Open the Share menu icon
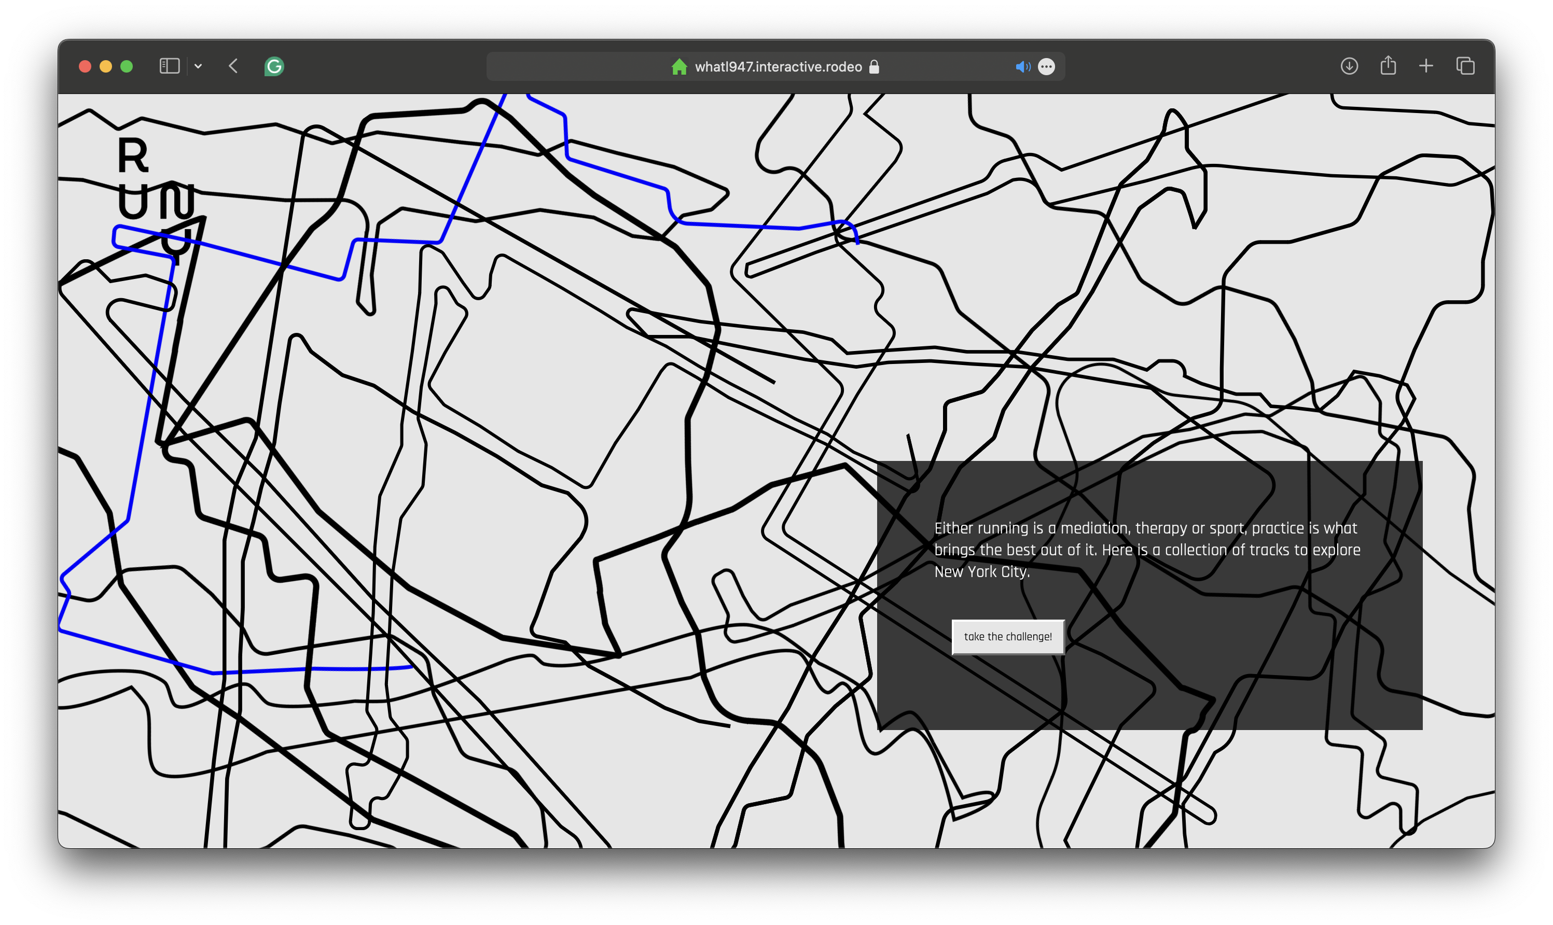The width and height of the screenshot is (1553, 925). pos(1388,65)
